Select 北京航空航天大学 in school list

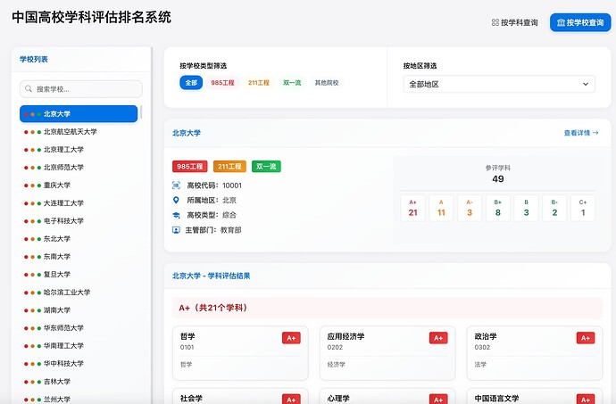(79, 132)
